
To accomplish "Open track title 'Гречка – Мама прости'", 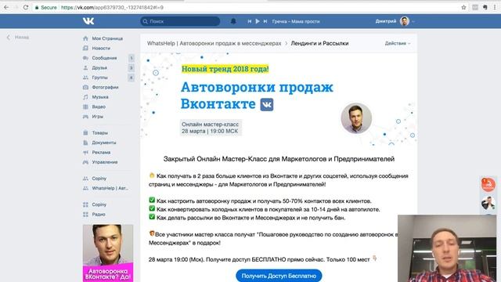I will click(296, 21).
